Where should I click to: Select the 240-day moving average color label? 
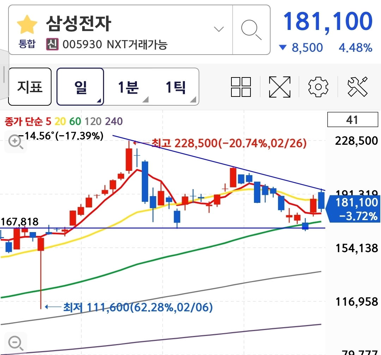[x=114, y=122]
